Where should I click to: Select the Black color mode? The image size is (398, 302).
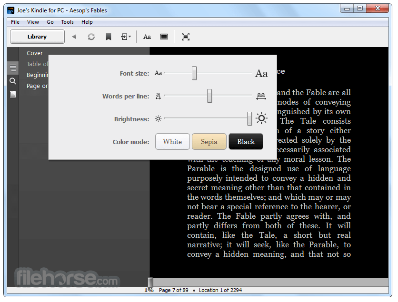pos(246,142)
